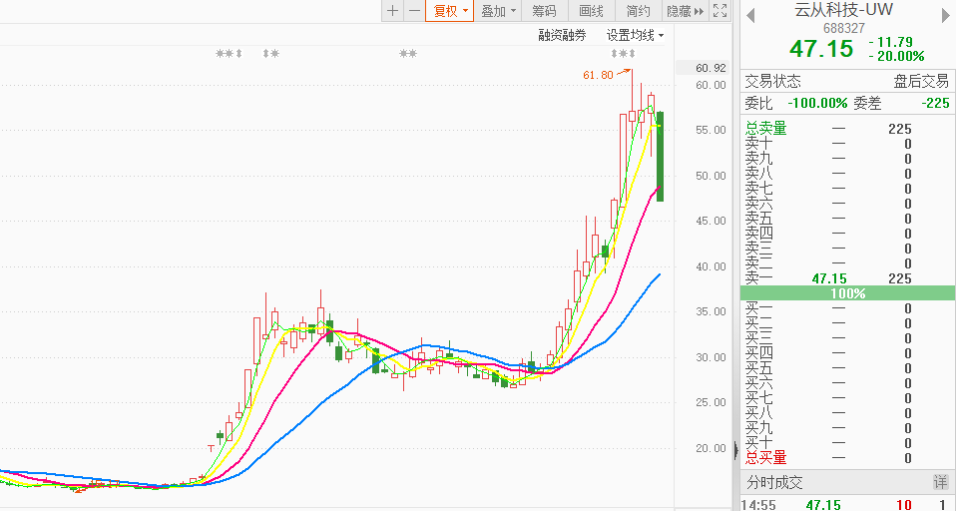Click the -11.79 price change value
Viewport: 956px width, 511px height.
(891, 42)
